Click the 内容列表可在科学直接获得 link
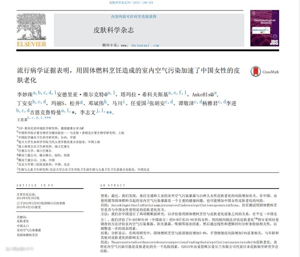300x257 pixels. click(x=134, y=17)
